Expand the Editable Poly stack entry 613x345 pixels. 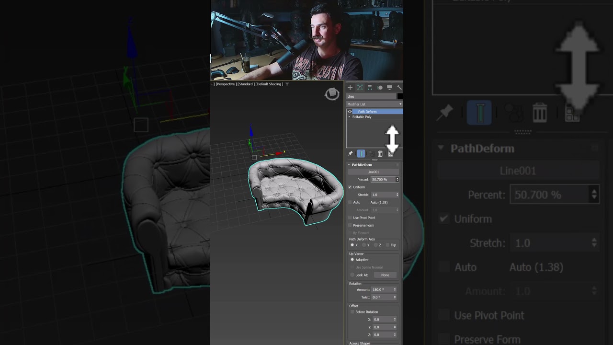(349, 117)
